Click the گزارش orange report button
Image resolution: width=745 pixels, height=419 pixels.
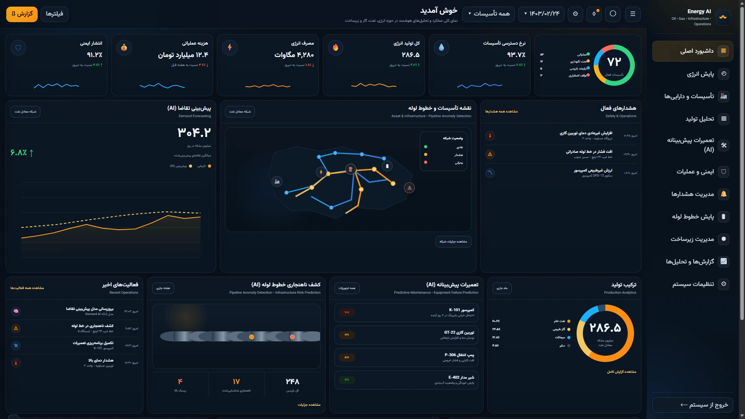22,14
